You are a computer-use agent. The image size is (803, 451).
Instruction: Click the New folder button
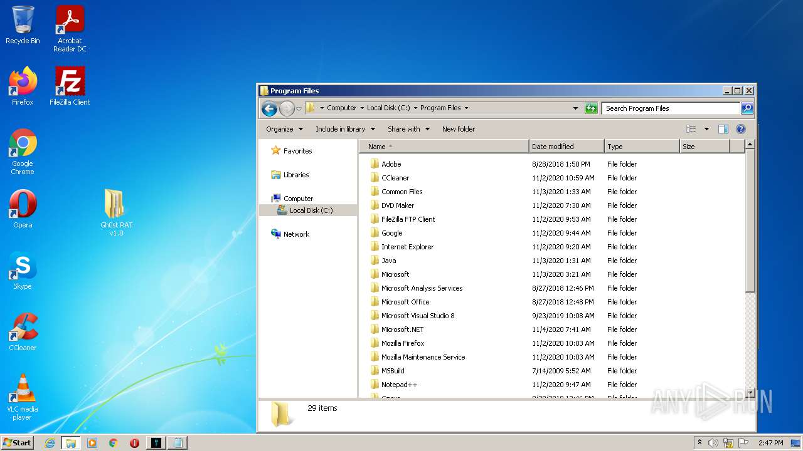pyautogui.click(x=459, y=129)
